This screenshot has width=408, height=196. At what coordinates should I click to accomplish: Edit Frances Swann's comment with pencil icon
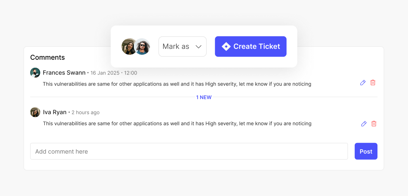363,83
